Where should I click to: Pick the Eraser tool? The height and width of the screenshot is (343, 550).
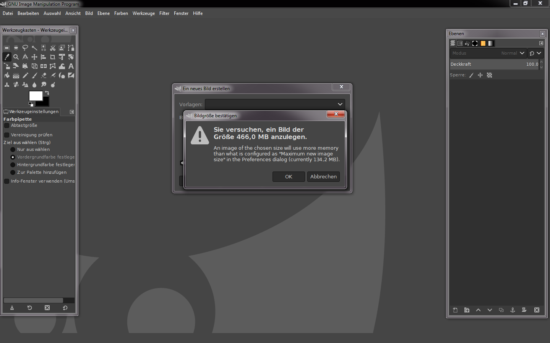pyautogui.click(x=44, y=75)
